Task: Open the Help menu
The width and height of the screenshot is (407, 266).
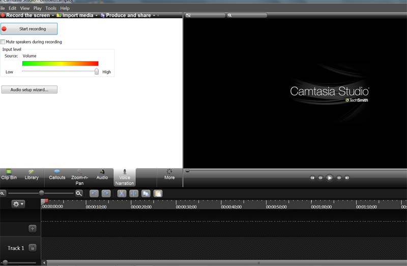Action: pyautogui.click(x=65, y=8)
